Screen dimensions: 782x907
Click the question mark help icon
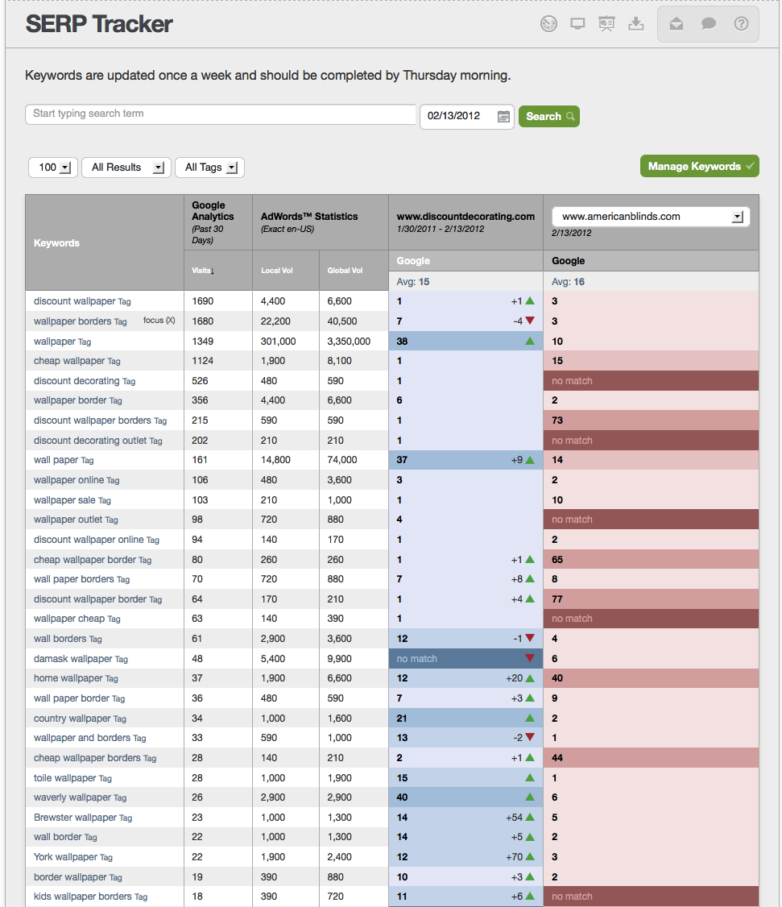tap(740, 23)
